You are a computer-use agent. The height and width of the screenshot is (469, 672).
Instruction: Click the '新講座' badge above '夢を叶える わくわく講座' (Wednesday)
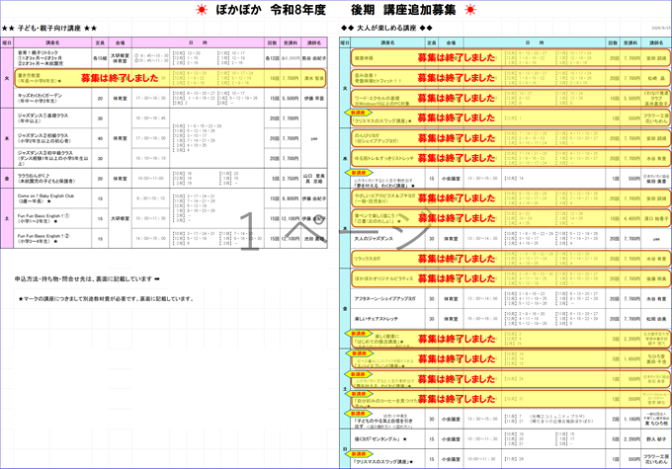point(359,173)
